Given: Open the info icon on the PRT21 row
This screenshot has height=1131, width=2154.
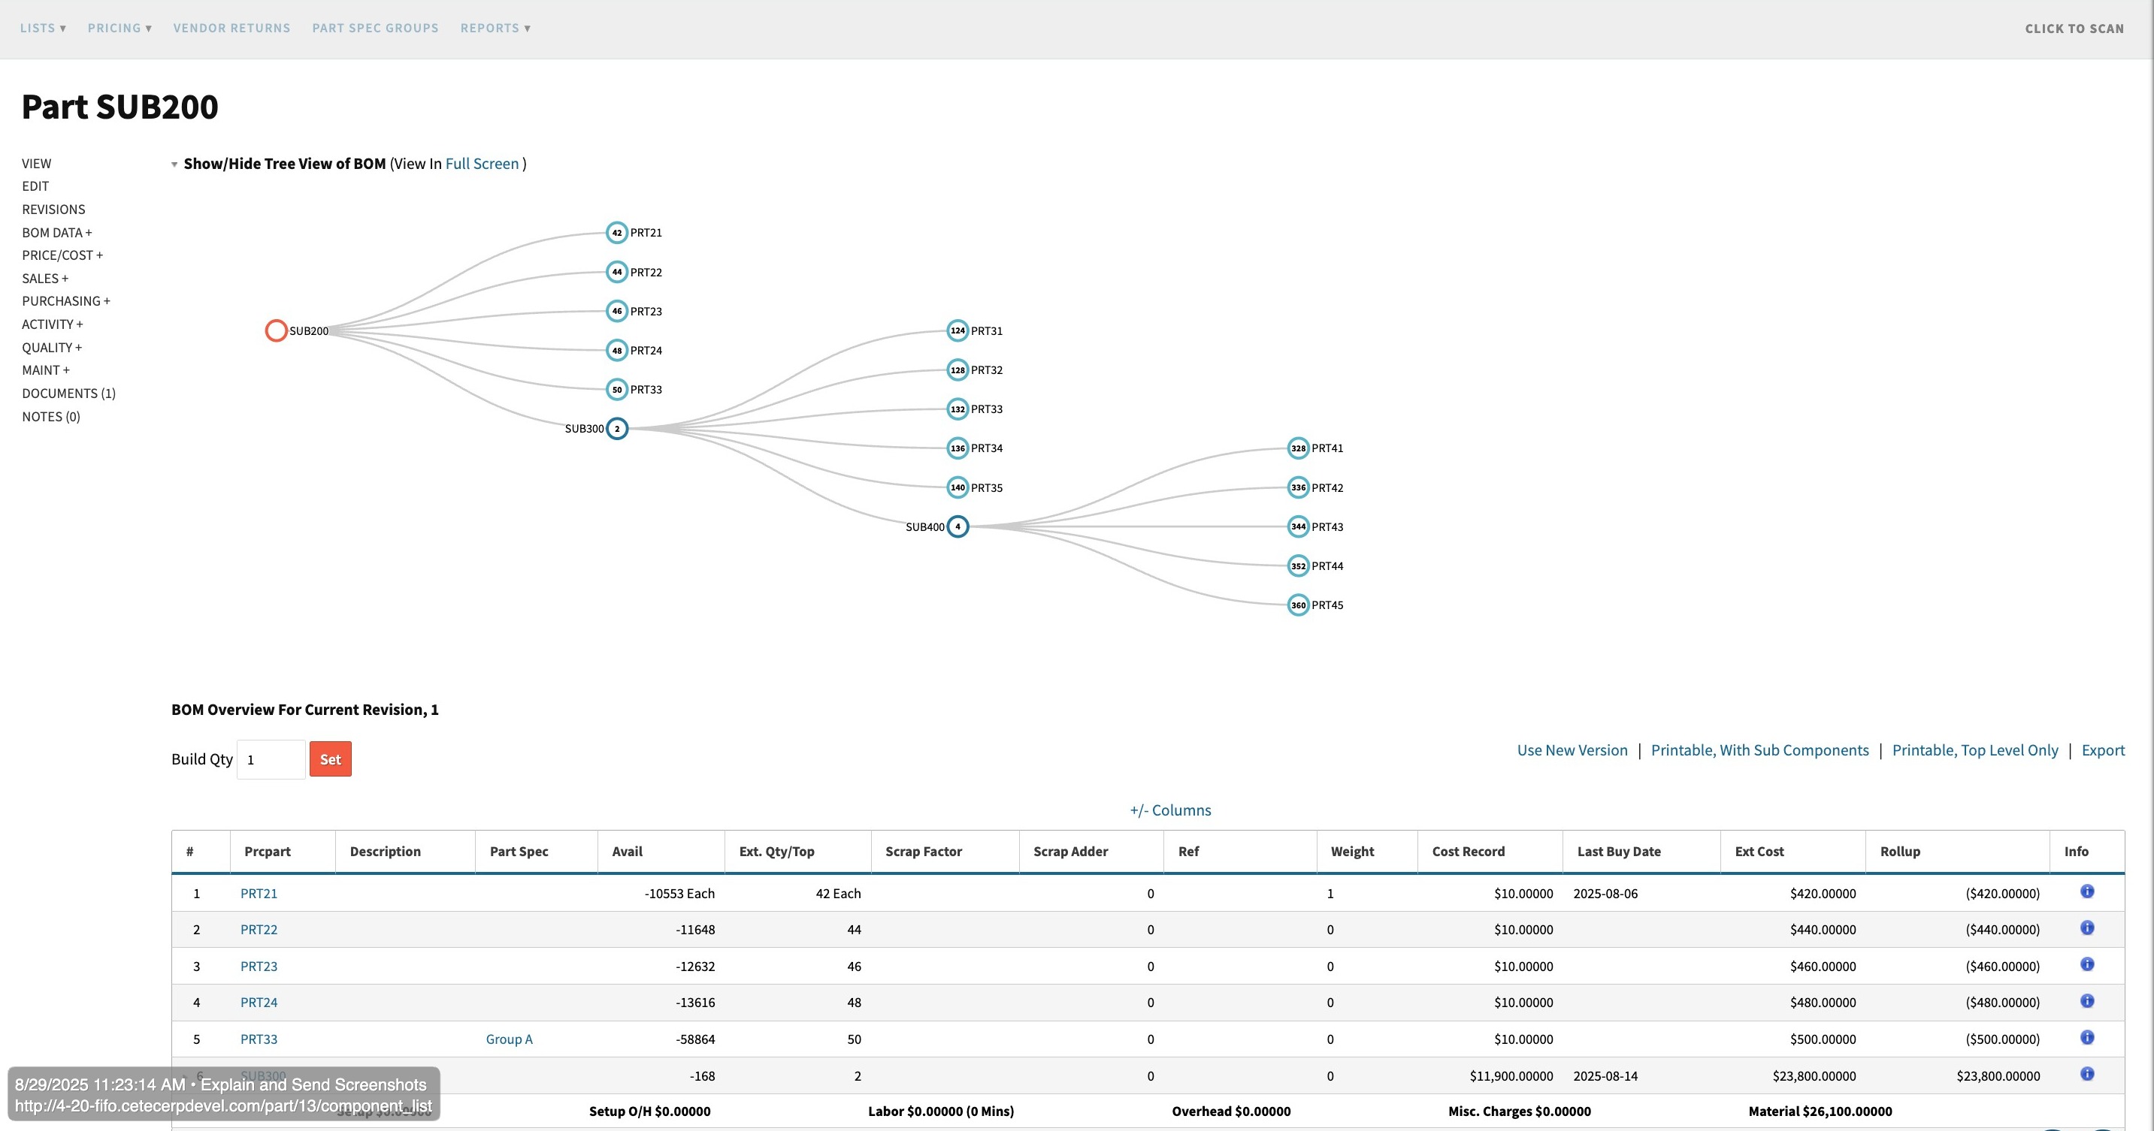Looking at the screenshot, I should click(2087, 891).
